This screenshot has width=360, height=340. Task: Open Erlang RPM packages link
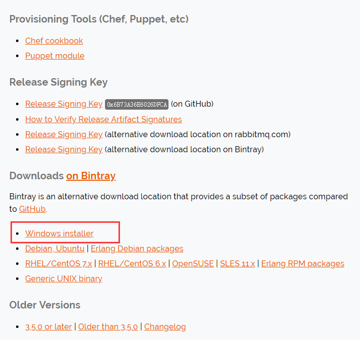(x=302, y=263)
